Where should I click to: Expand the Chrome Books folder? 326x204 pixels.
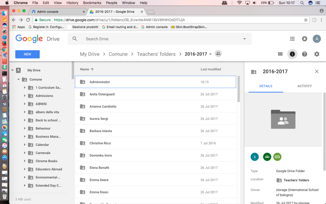click(24, 161)
